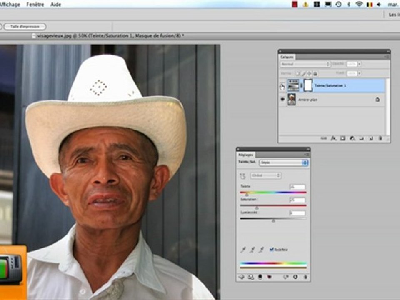This screenshot has height=300, width=400.
Task: Click the Teinte slider handle
Action: (247, 195)
